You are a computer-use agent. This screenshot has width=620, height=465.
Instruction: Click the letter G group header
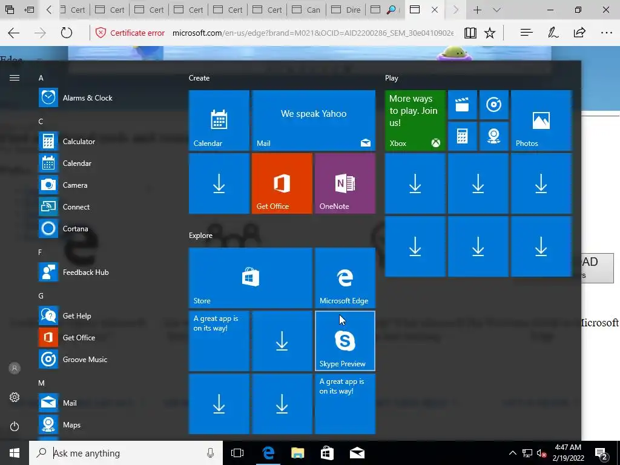[x=41, y=295]
